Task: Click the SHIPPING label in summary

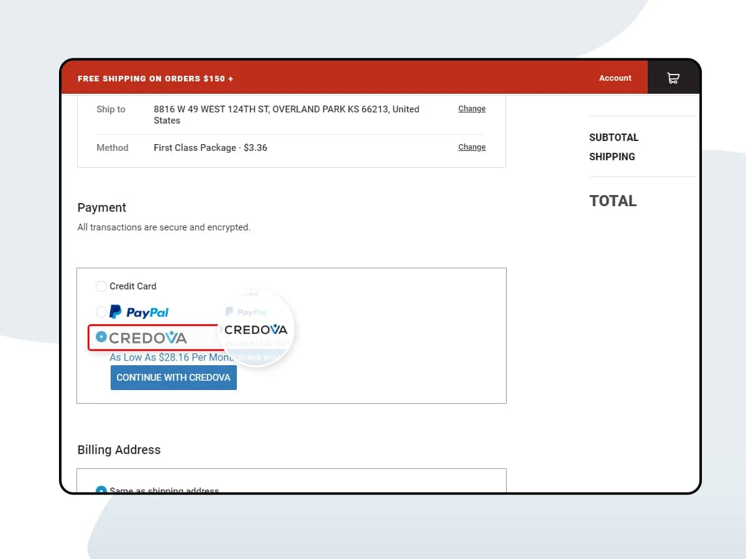Action: (x=612, y=157)
